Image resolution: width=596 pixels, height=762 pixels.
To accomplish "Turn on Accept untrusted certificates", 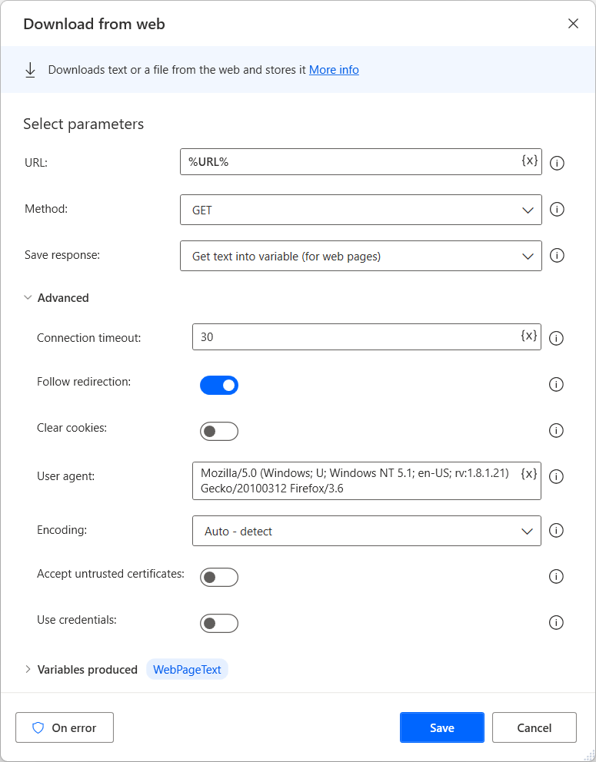I will [219, 577].
